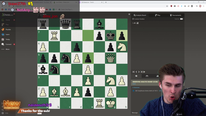Open the Chrome three-dot menu
206x116 pixels.
tap(204, 6)
